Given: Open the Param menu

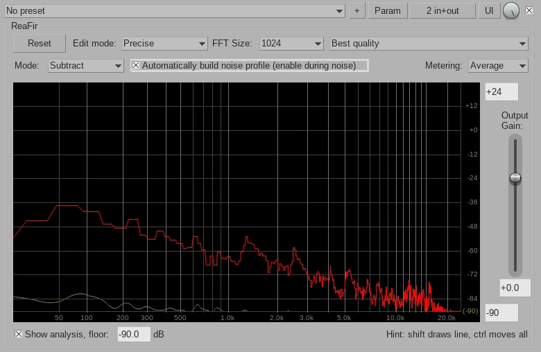Looking at the screenshot, I should coord(388,11).
